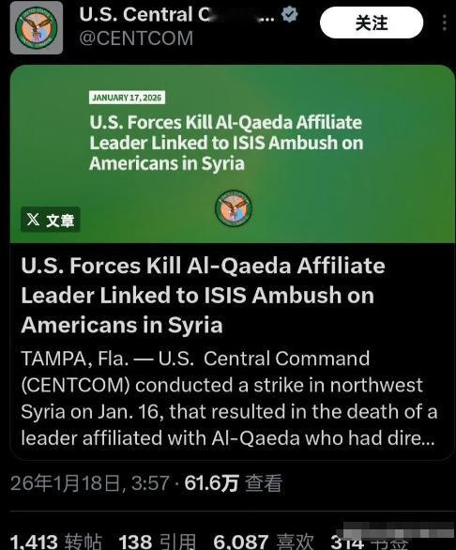Click the banner headline text on green image

(226, 143)
